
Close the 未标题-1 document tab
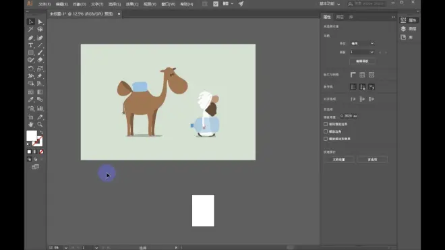pos(119,14)
